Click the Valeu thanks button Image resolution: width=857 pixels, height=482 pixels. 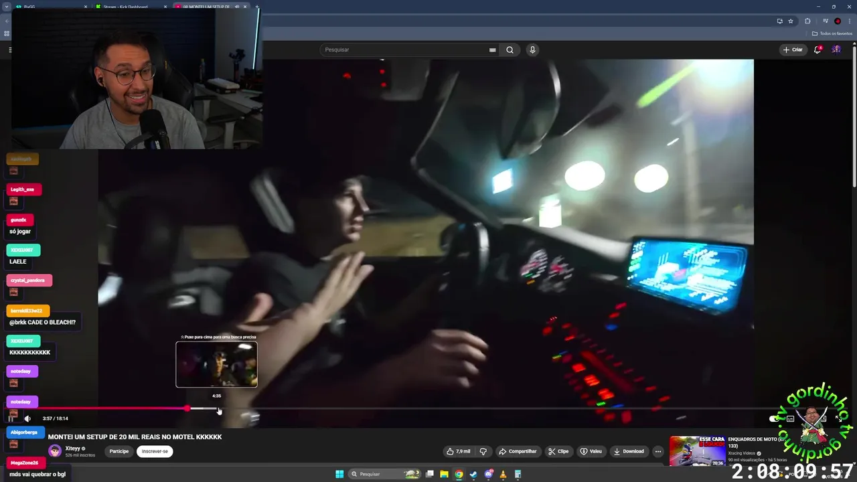[591, 451]
